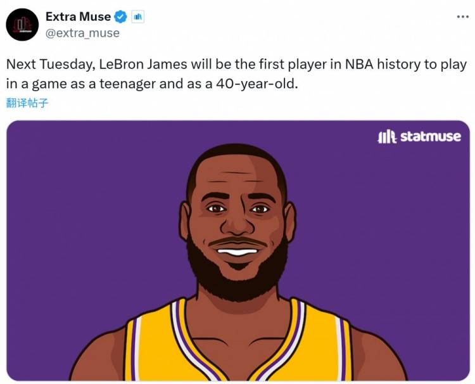Click the statmuse wordmark in the image

click(431, 136)
